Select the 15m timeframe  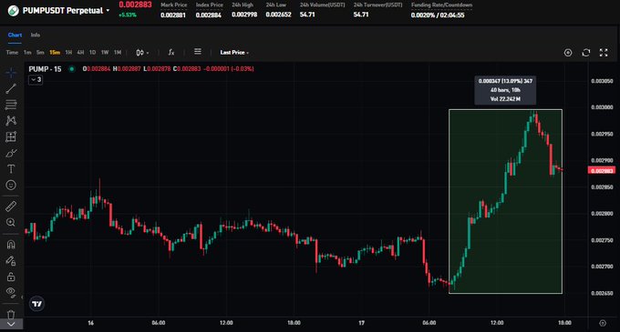(x=55, y=53)
